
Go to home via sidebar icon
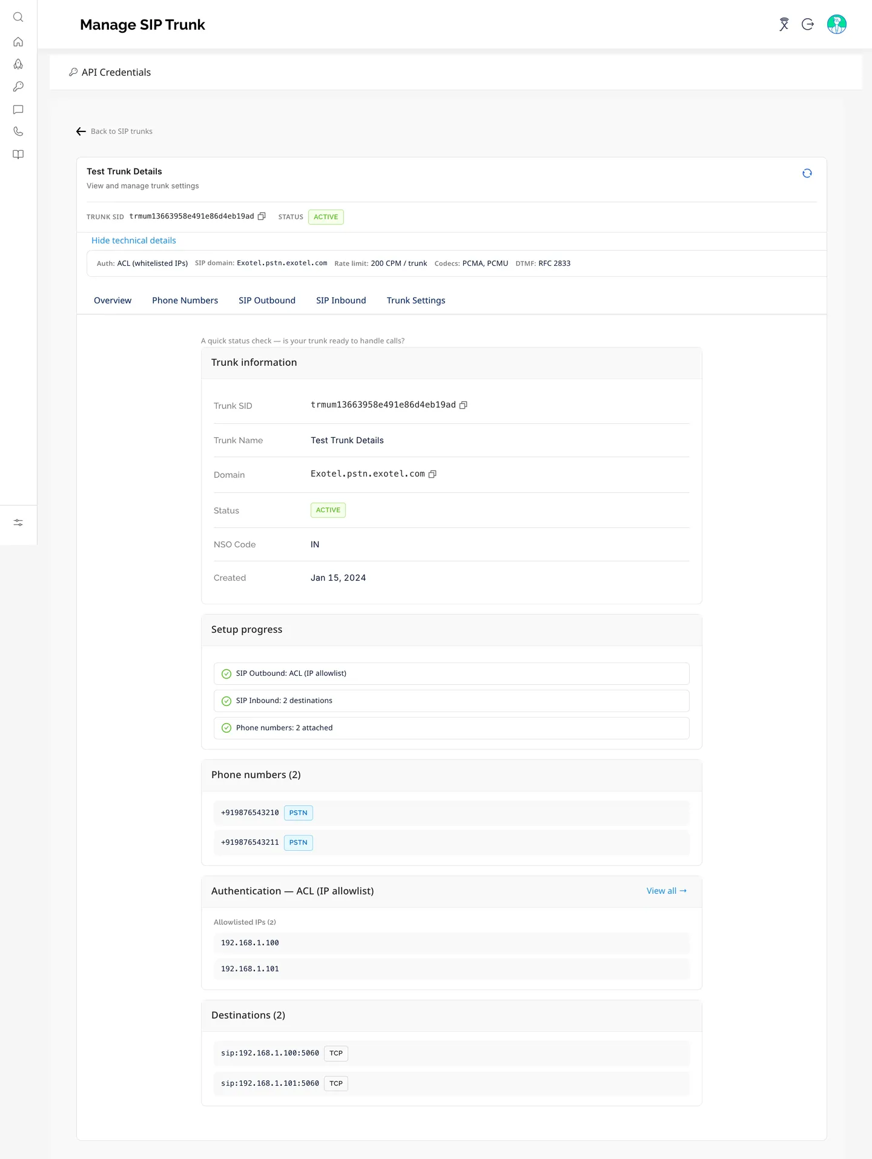pos(18,42)
